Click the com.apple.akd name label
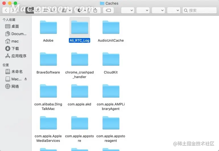 79,104
